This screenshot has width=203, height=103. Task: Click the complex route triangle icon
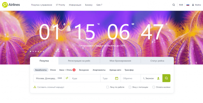tap(35, 87)
